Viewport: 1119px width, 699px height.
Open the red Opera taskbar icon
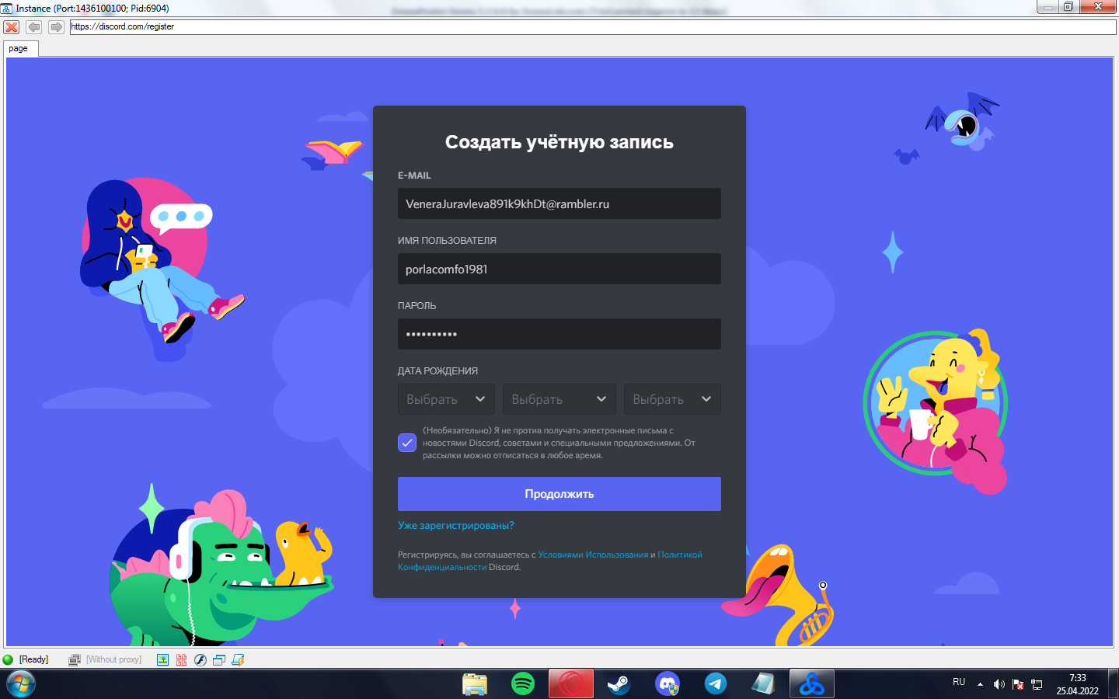pos(571,684)
